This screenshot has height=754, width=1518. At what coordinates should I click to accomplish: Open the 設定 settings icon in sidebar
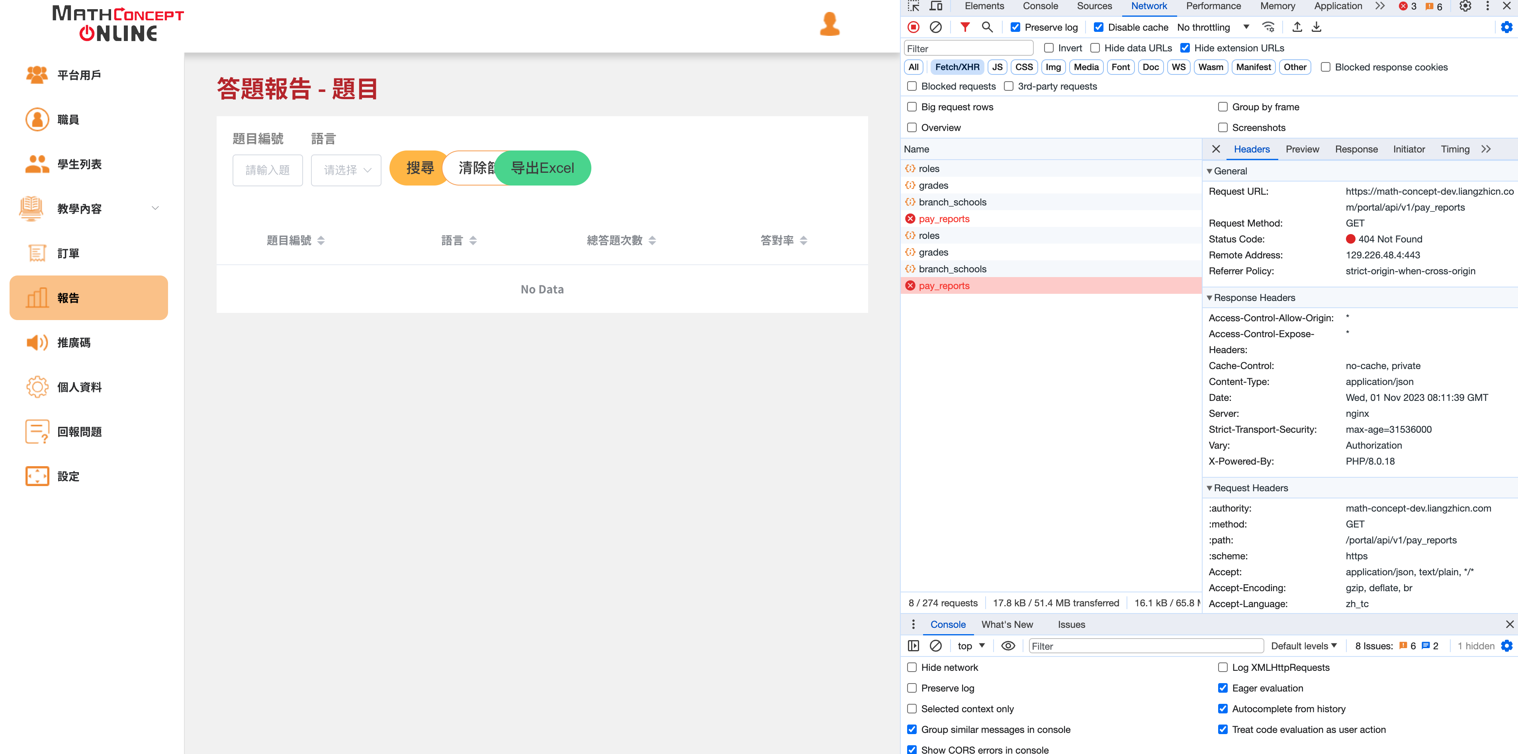[x=37, y=475]
